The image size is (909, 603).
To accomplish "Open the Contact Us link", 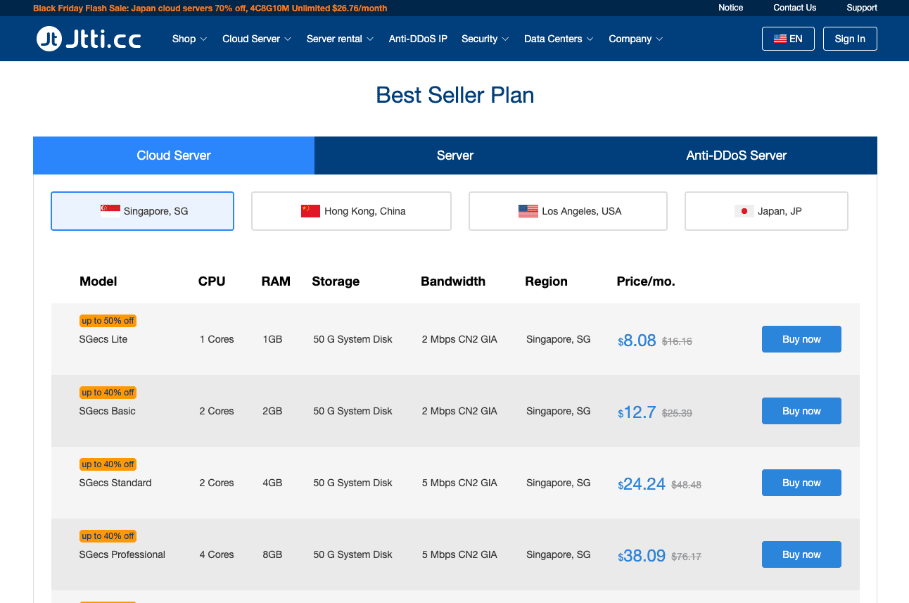I will (x=794, y=8).
